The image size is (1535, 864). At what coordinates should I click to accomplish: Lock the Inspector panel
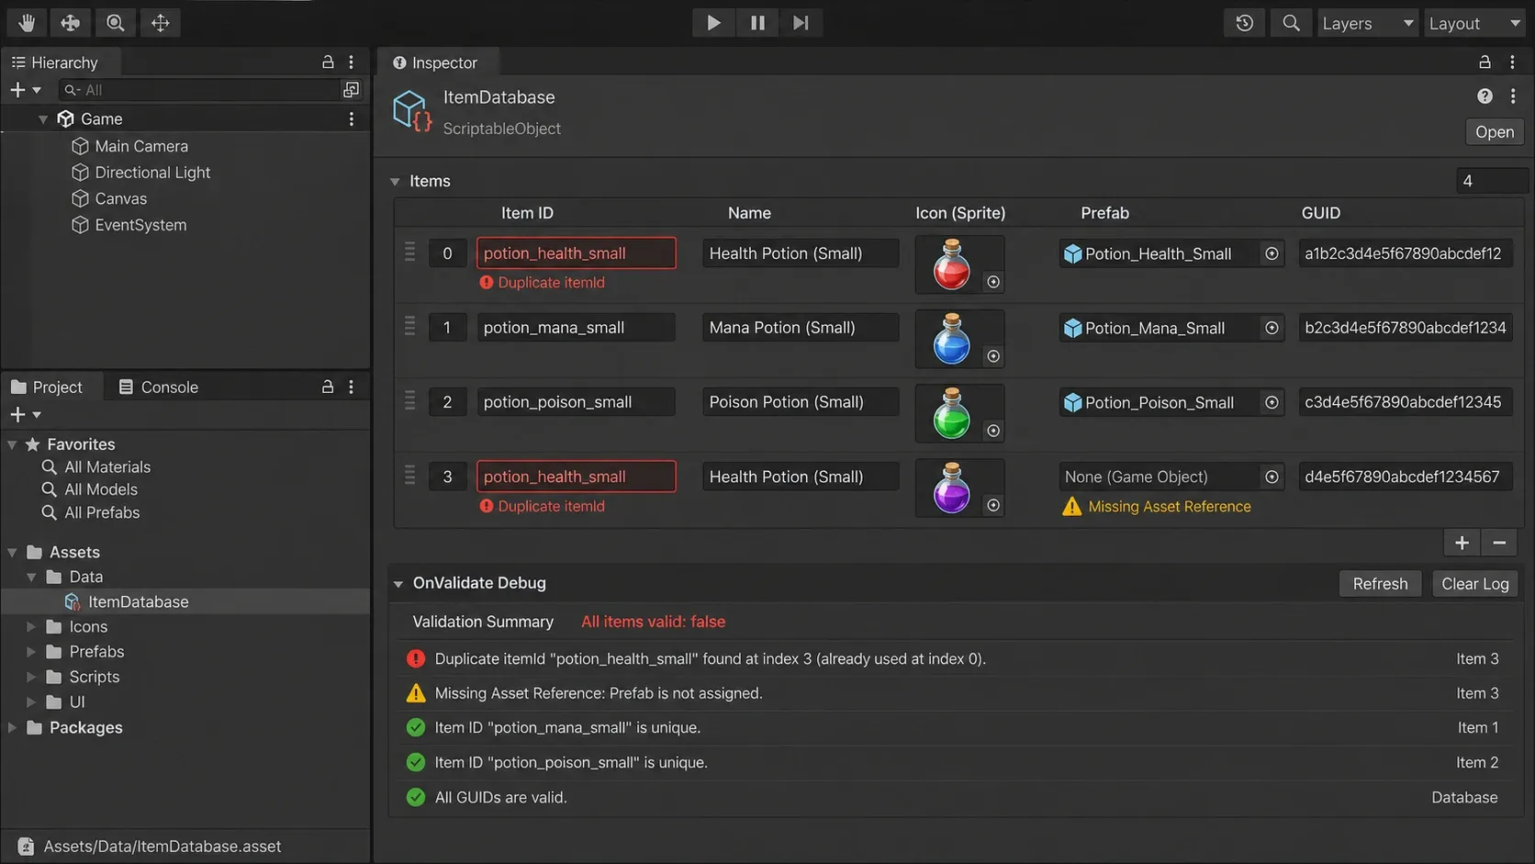(x=1485, y=62)
